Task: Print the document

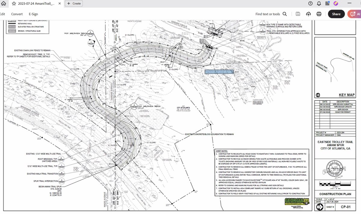Action: 319,14
